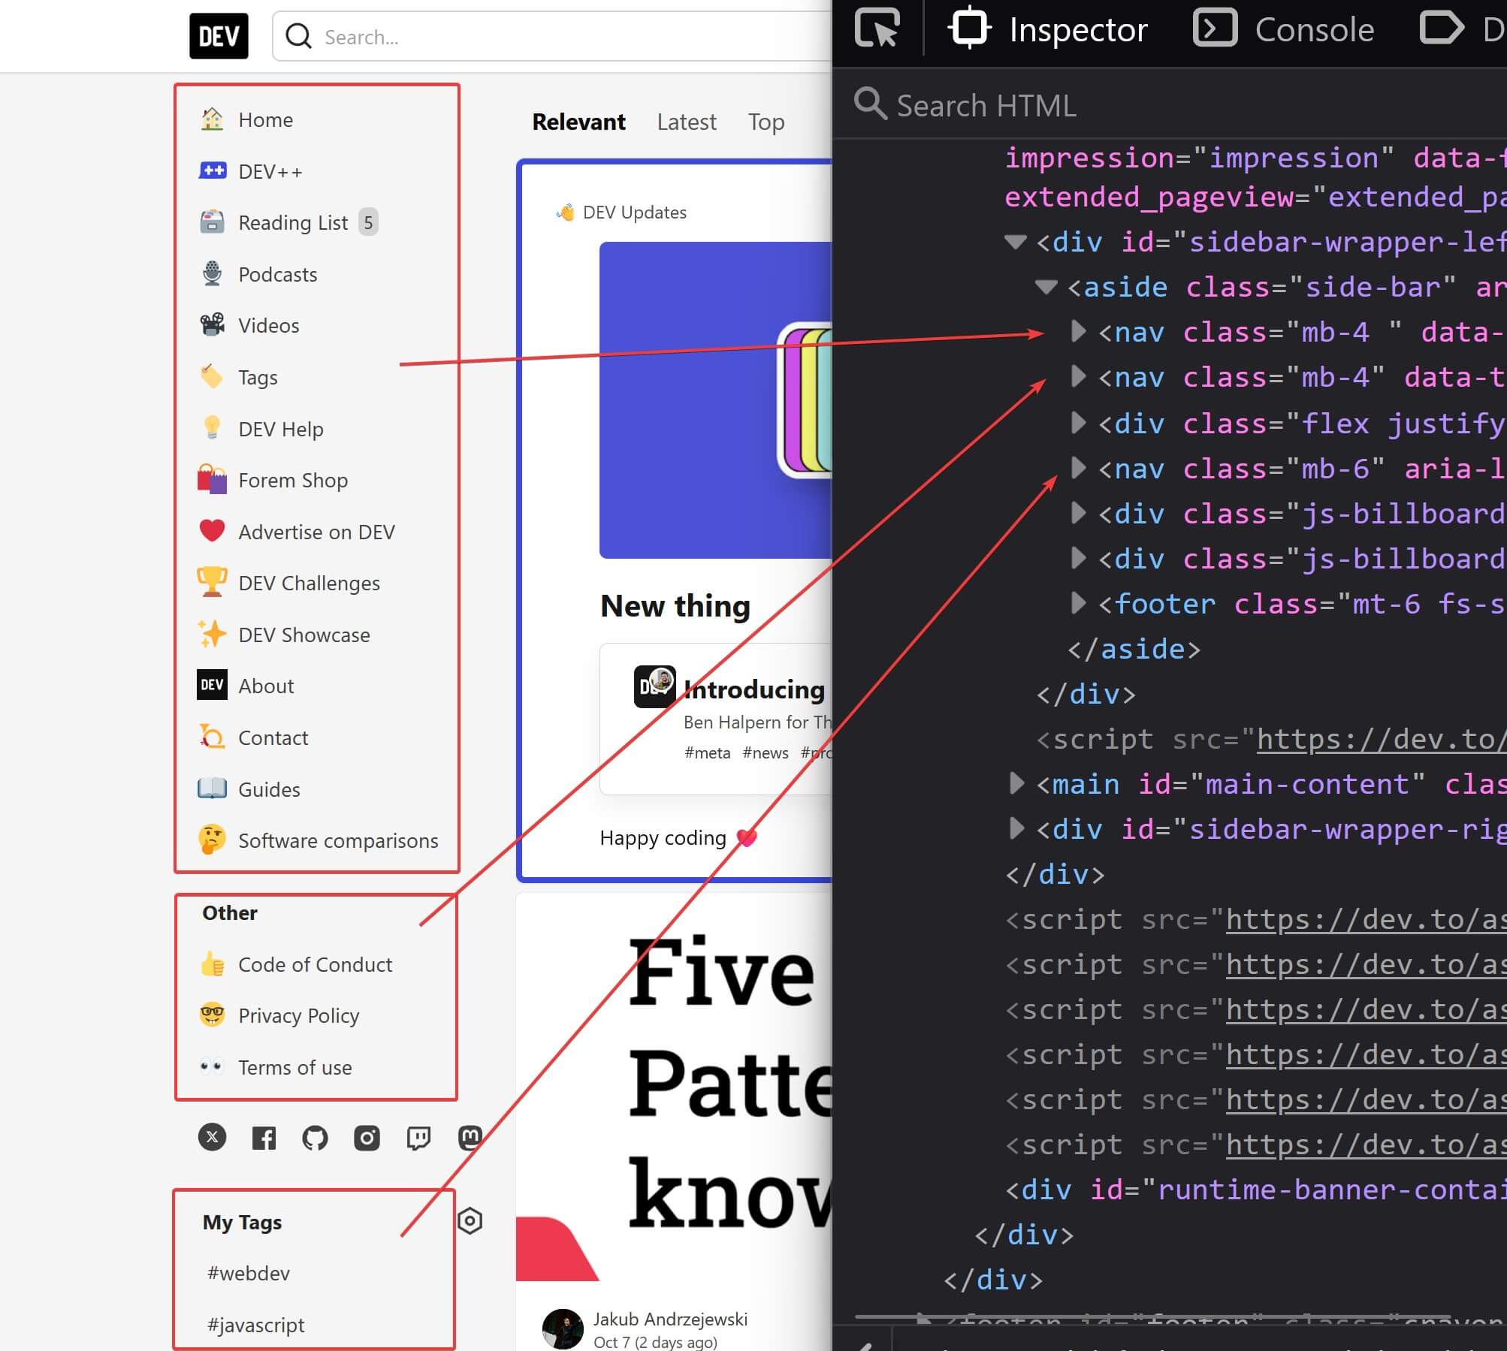1507x1351 pixels.
Task: Open the Twitch social icon
Action: [418, 1138]
